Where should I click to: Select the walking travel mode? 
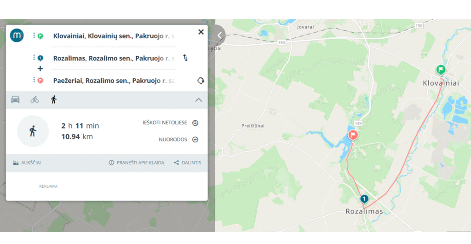54,99
